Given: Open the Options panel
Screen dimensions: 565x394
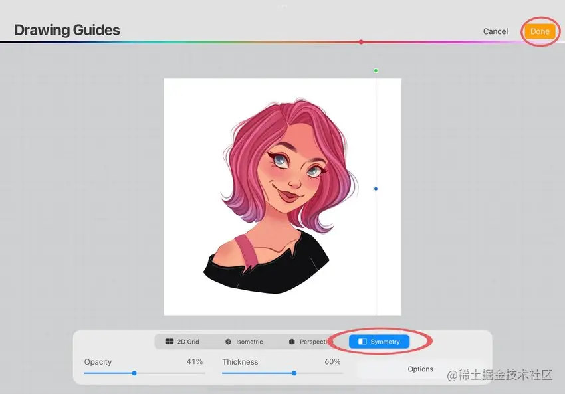Looking at the screenshot, I should click(x=421, y=369).
